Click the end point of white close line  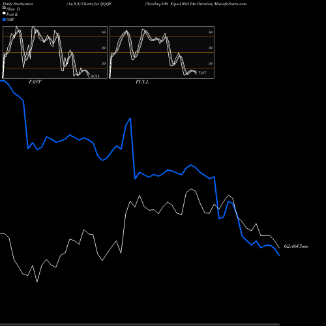pyautogui.click(x=279, y=248)
